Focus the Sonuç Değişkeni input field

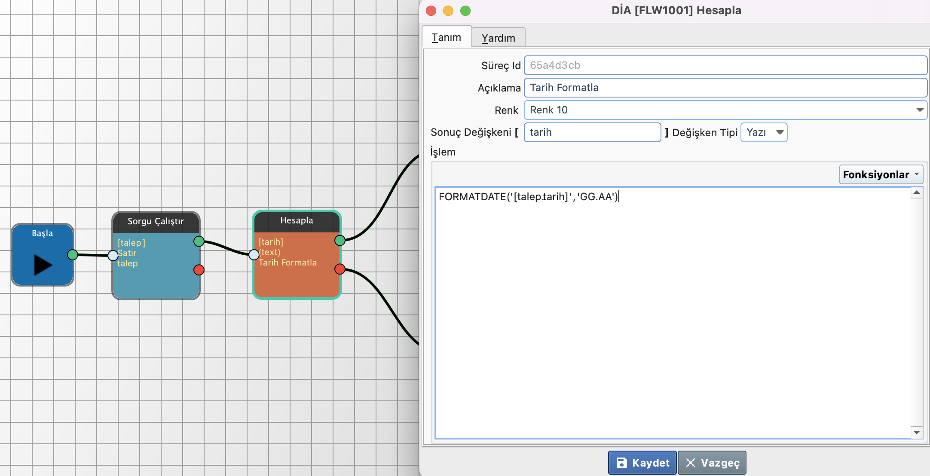tap(592, 132)
